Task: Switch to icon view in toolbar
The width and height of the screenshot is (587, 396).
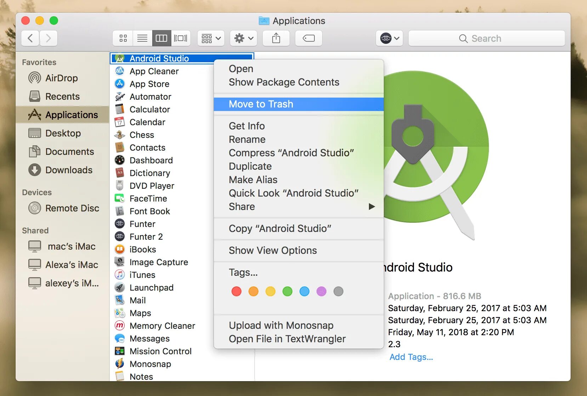Action: (123, 38)
